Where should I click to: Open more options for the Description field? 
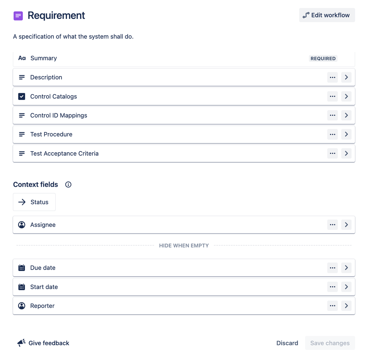(332, 77)
